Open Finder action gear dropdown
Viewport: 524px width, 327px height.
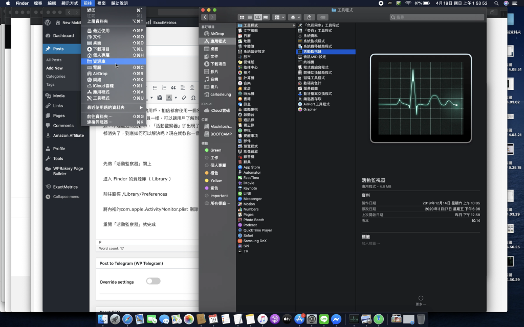click(295, 17)
